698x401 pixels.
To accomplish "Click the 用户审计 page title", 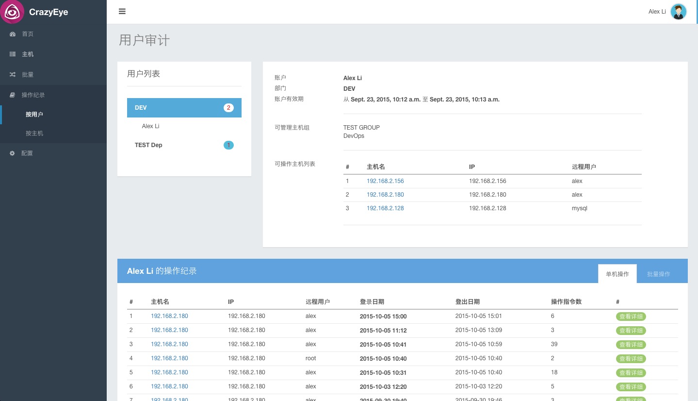I will click(145, 40).
